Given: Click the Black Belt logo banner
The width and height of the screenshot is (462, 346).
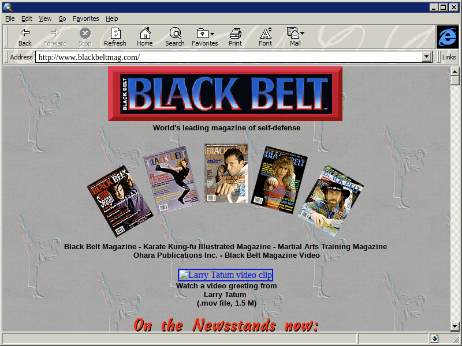Looking at the screenshot, I should tap(225, 94).
